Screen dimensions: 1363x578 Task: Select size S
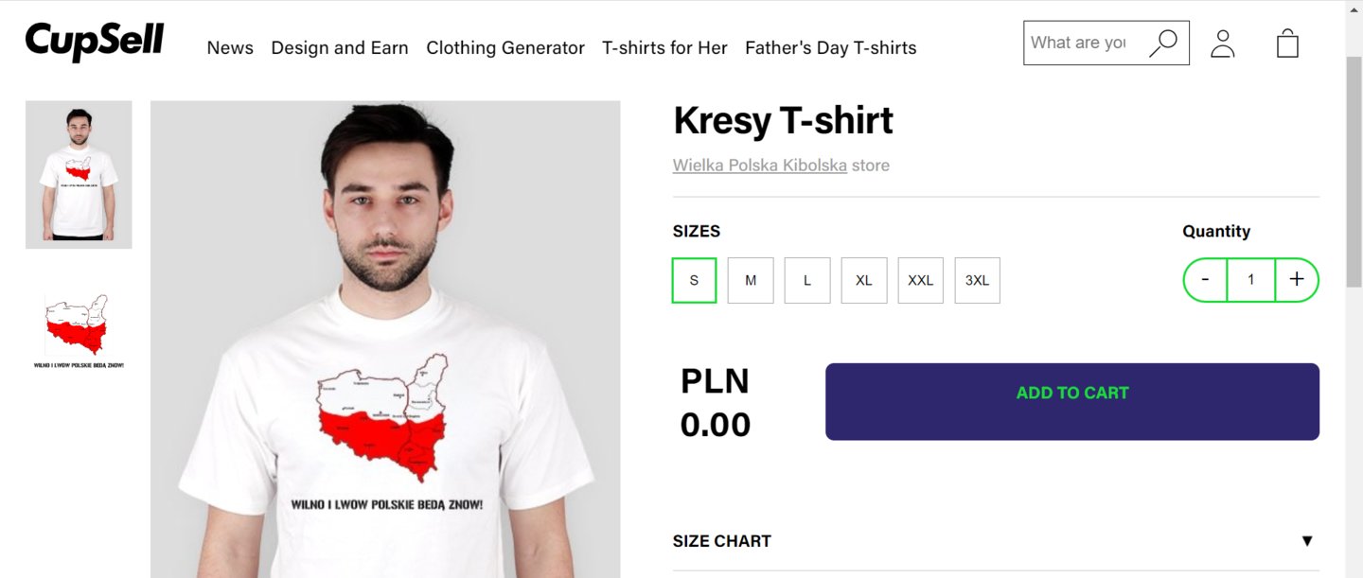(694, 280)
